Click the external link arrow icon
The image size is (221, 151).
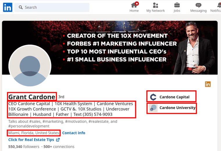click(x=58, y=140)
